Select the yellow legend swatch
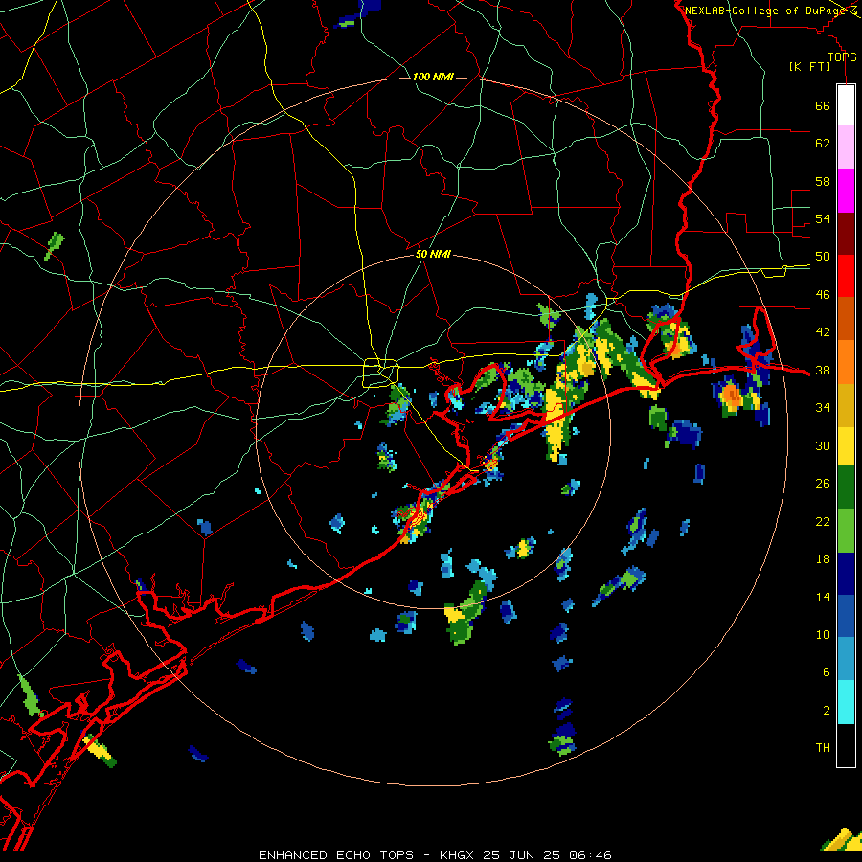The image size is (862, 862). tap(846, 445)
